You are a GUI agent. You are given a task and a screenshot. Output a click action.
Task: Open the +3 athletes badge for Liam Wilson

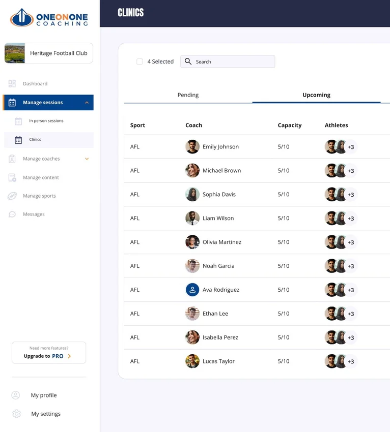pyautogui.click(x=351, y=219)
